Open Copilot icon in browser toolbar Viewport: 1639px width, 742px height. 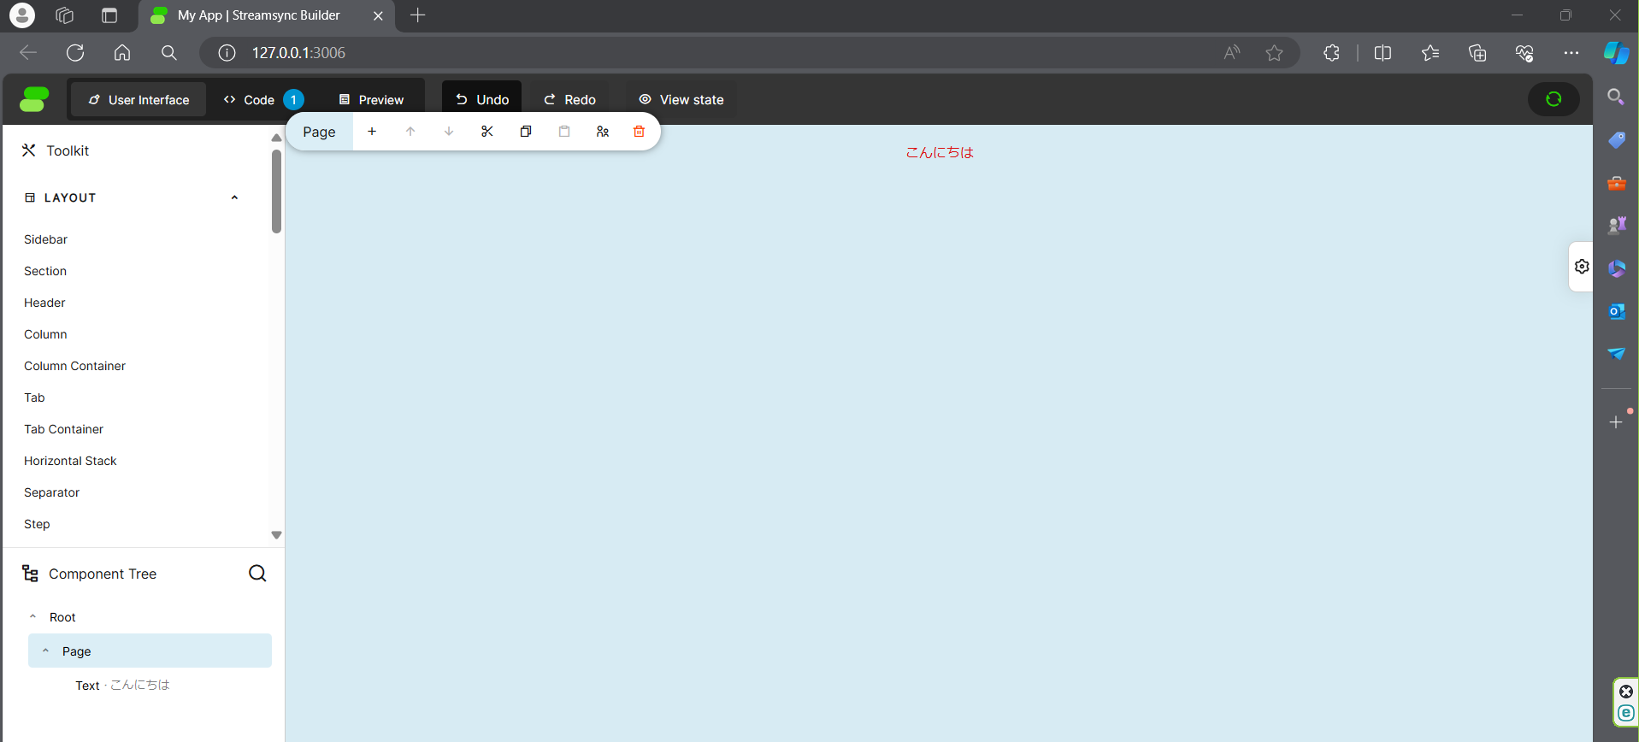(x=1616, y=52)
